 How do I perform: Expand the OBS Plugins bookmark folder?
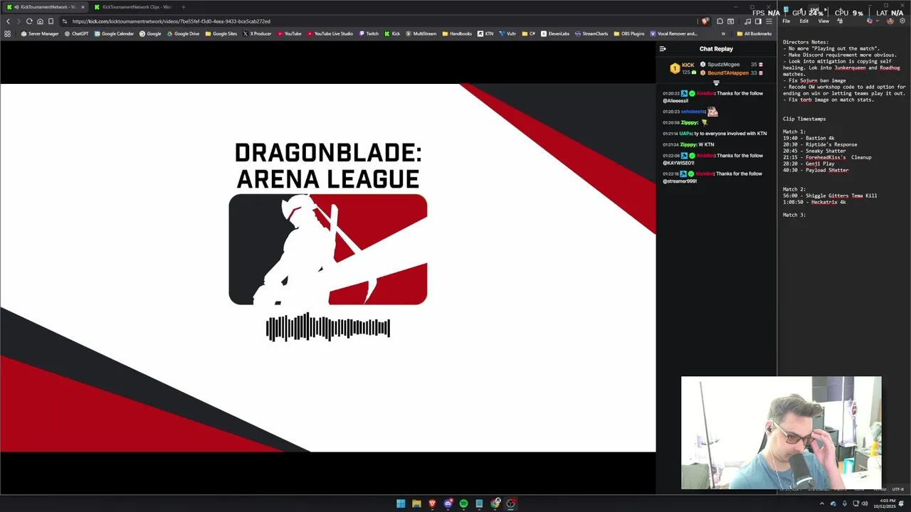[x=629, y=33]
